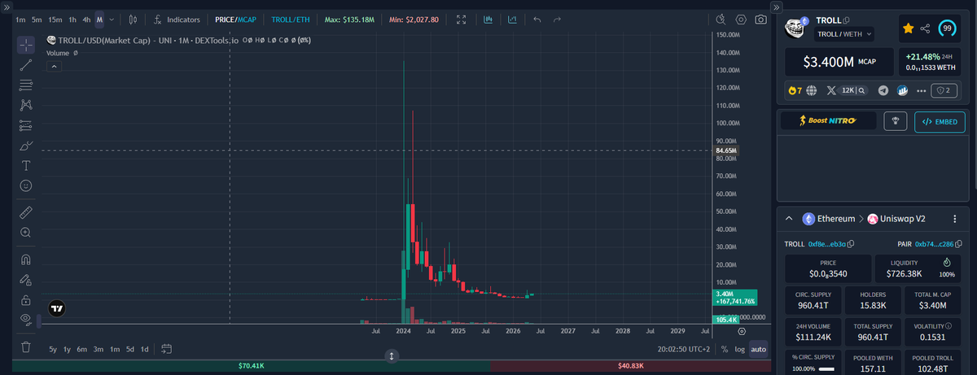Image resolution: width=977 pixels, height=375 pixels.
Task: Expand the timeframe dropdown arrow
Action: click(112, 19)
